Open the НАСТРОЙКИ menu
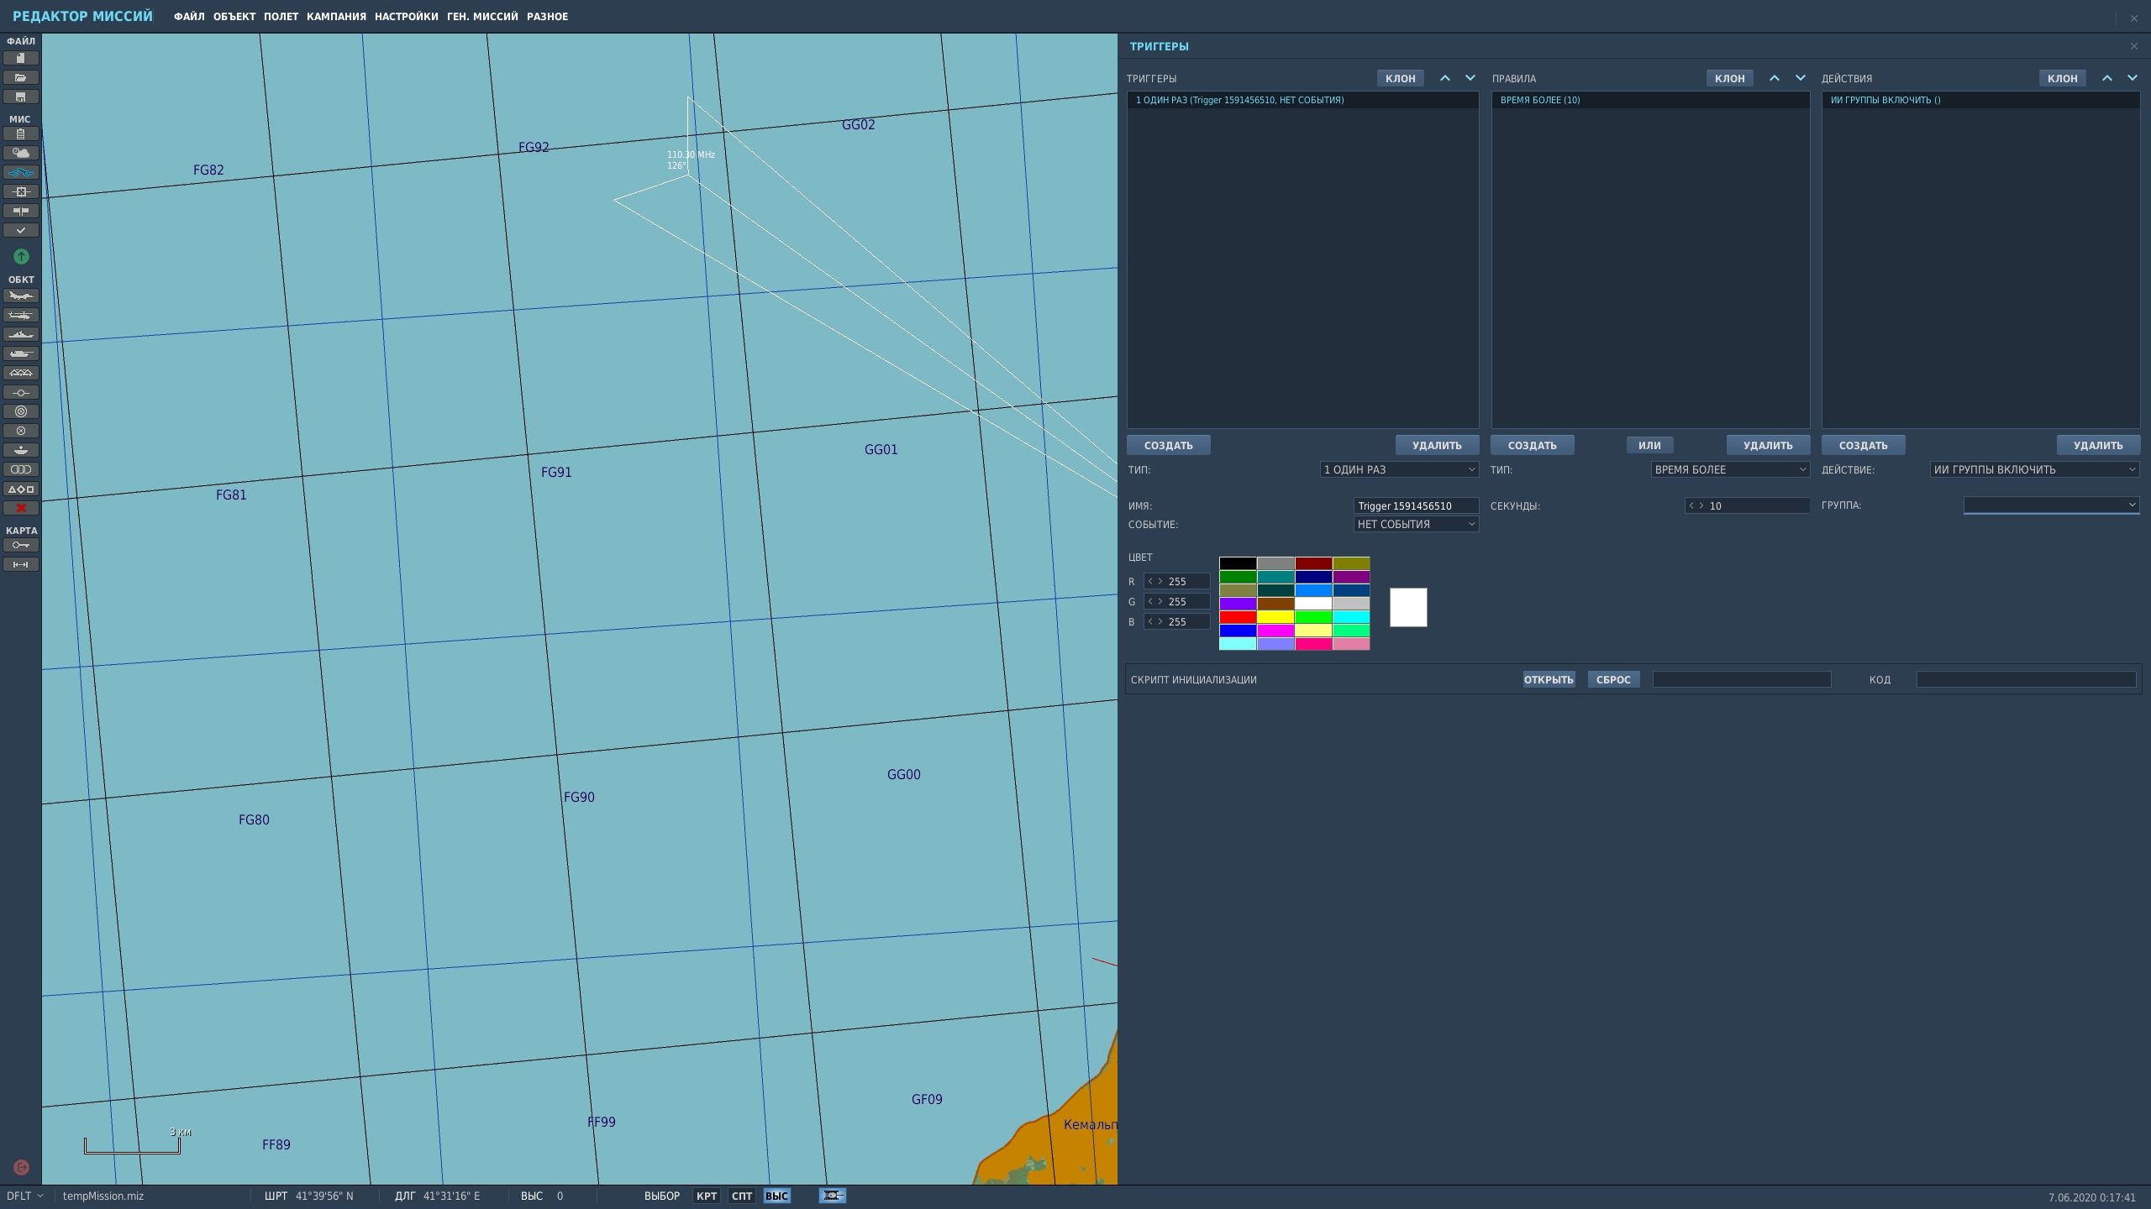The height and width of the screenshot is (1209, 2151). 407,17
